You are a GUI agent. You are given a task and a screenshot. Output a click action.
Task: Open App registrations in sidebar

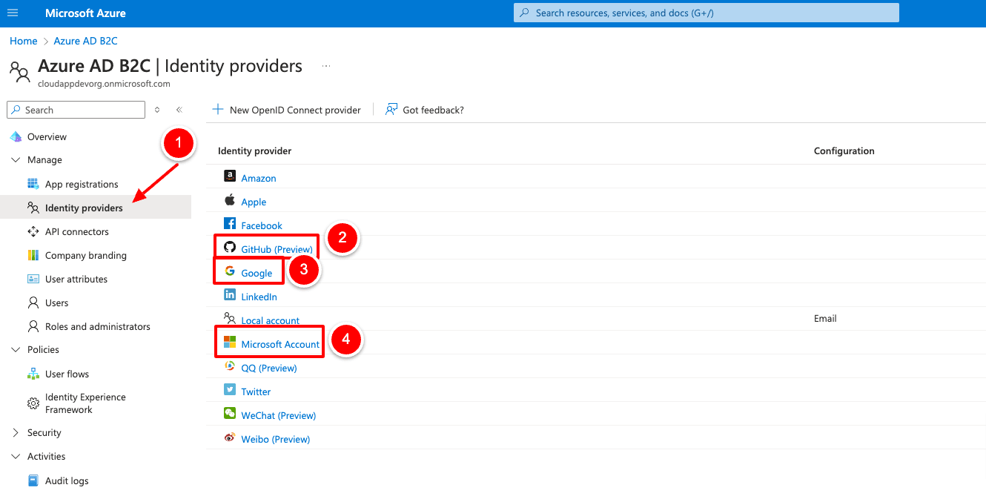point(82,185)
